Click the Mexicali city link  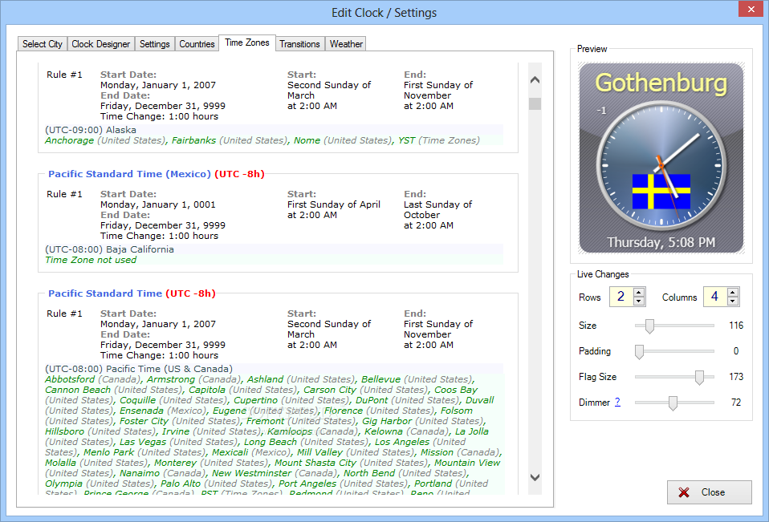click(230, 452)
